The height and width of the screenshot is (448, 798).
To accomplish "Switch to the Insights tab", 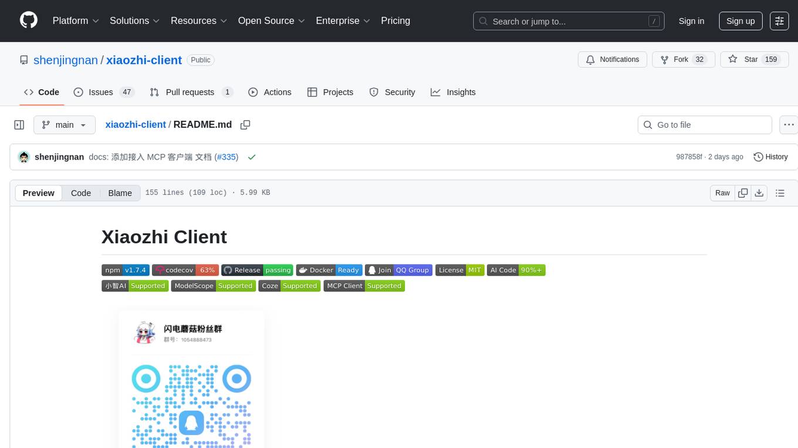I will [x=453, y=92].
